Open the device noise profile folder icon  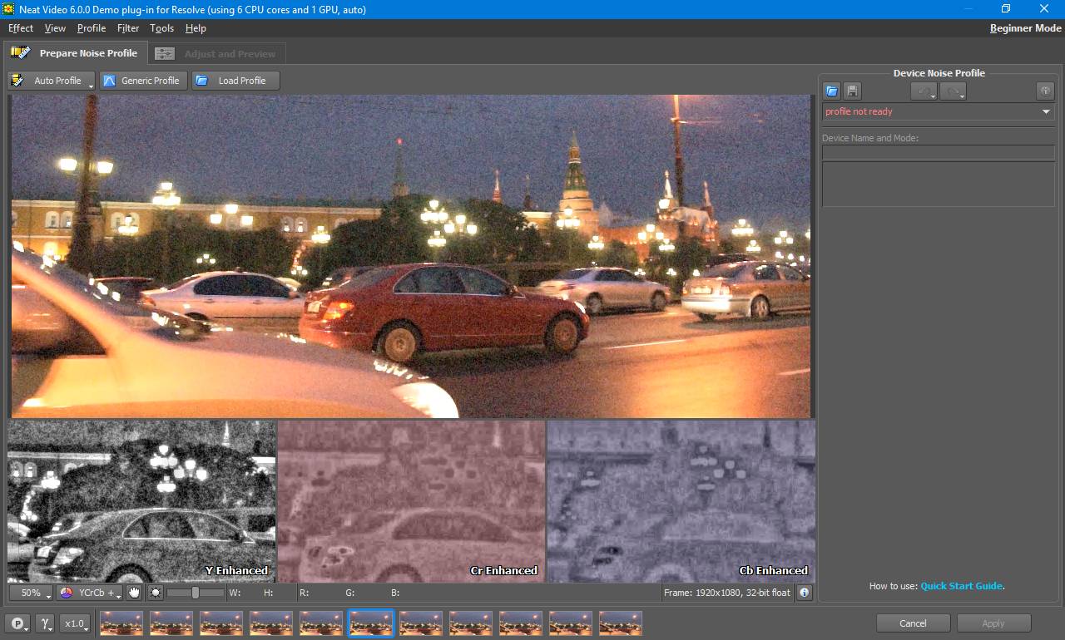(831, 91)
